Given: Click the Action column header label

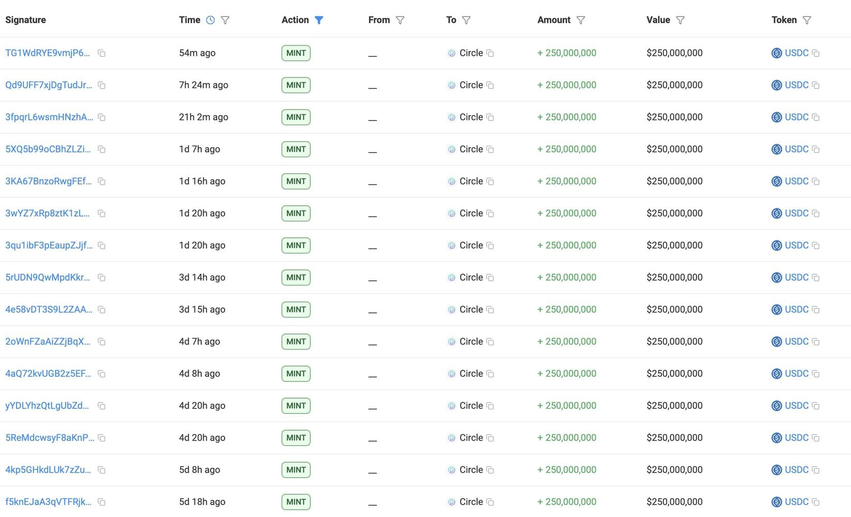Looking at the screenshot, I should [295, 20].
